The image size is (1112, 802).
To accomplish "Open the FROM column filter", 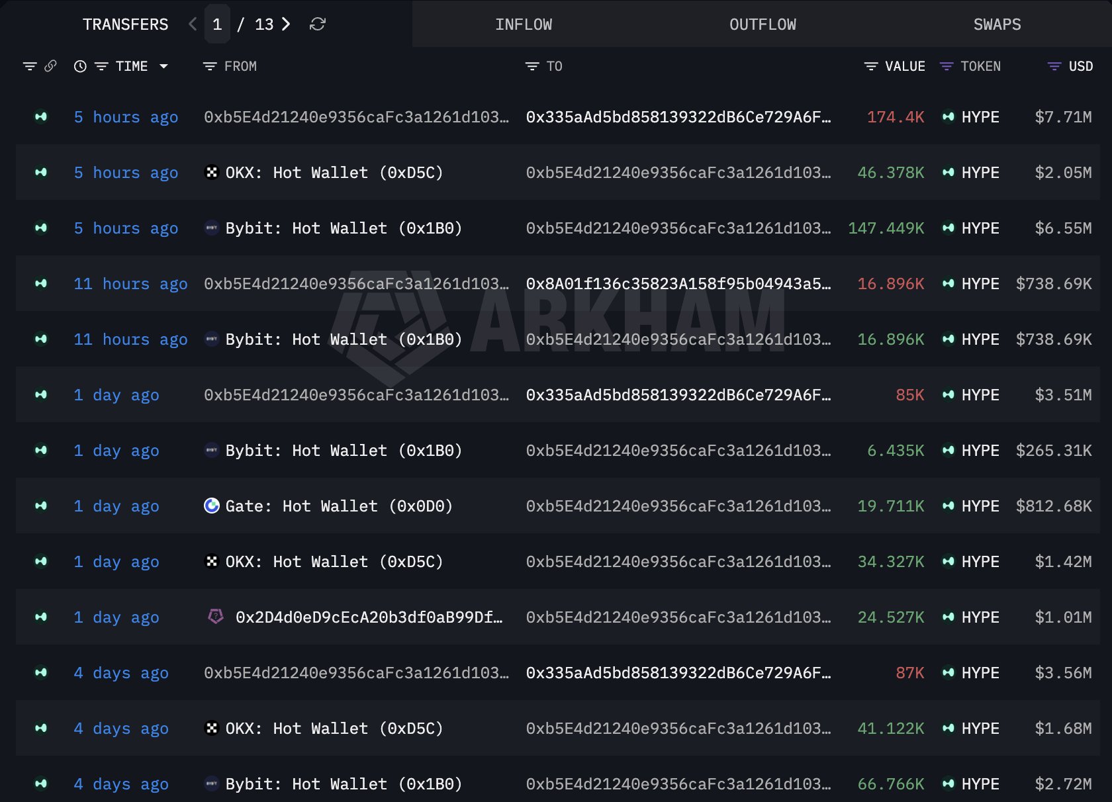I will pyautogui.click(x=210, y=66).
